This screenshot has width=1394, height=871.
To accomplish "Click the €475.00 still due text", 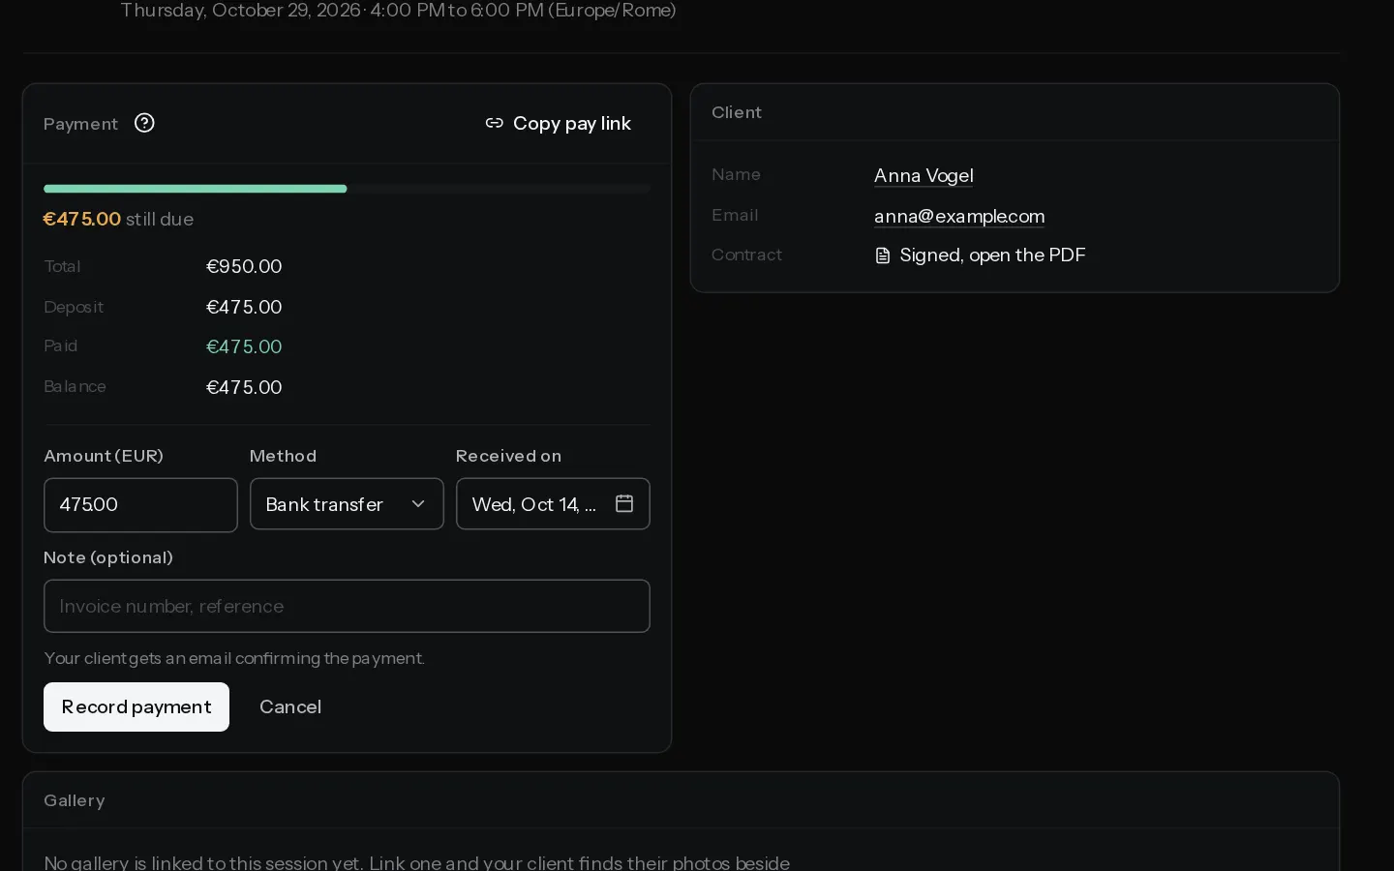I will coord(119,219).
